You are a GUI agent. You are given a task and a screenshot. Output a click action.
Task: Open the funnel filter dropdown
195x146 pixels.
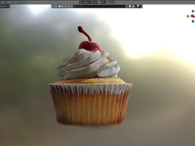pos(139,6)
